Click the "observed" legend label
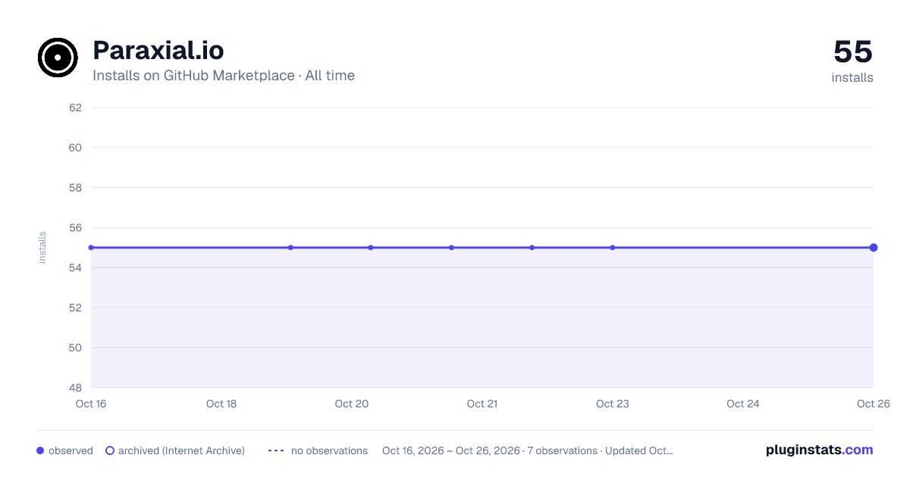This screenshot has height=477, width=910. point(71,450)
